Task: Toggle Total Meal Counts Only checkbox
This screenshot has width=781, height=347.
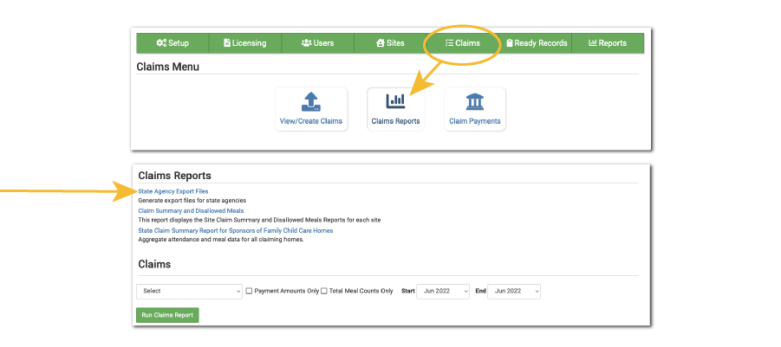Action: pos(324,292)
